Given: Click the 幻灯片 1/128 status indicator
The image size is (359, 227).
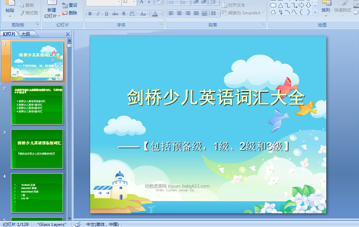Looking at the screenshot, I should (x=16, y=224).
